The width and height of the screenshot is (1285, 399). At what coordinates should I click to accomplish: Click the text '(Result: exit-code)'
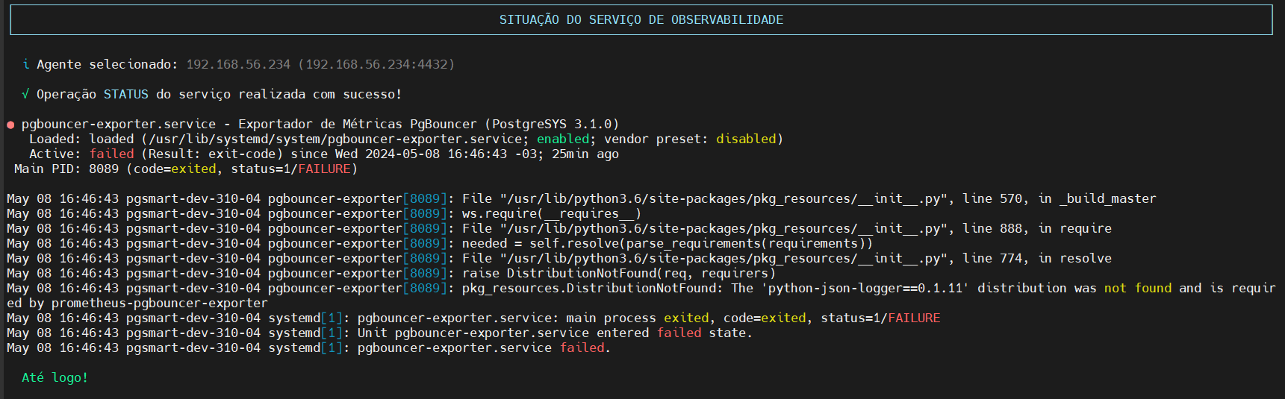pyautogui.click(x=212, y=154)
